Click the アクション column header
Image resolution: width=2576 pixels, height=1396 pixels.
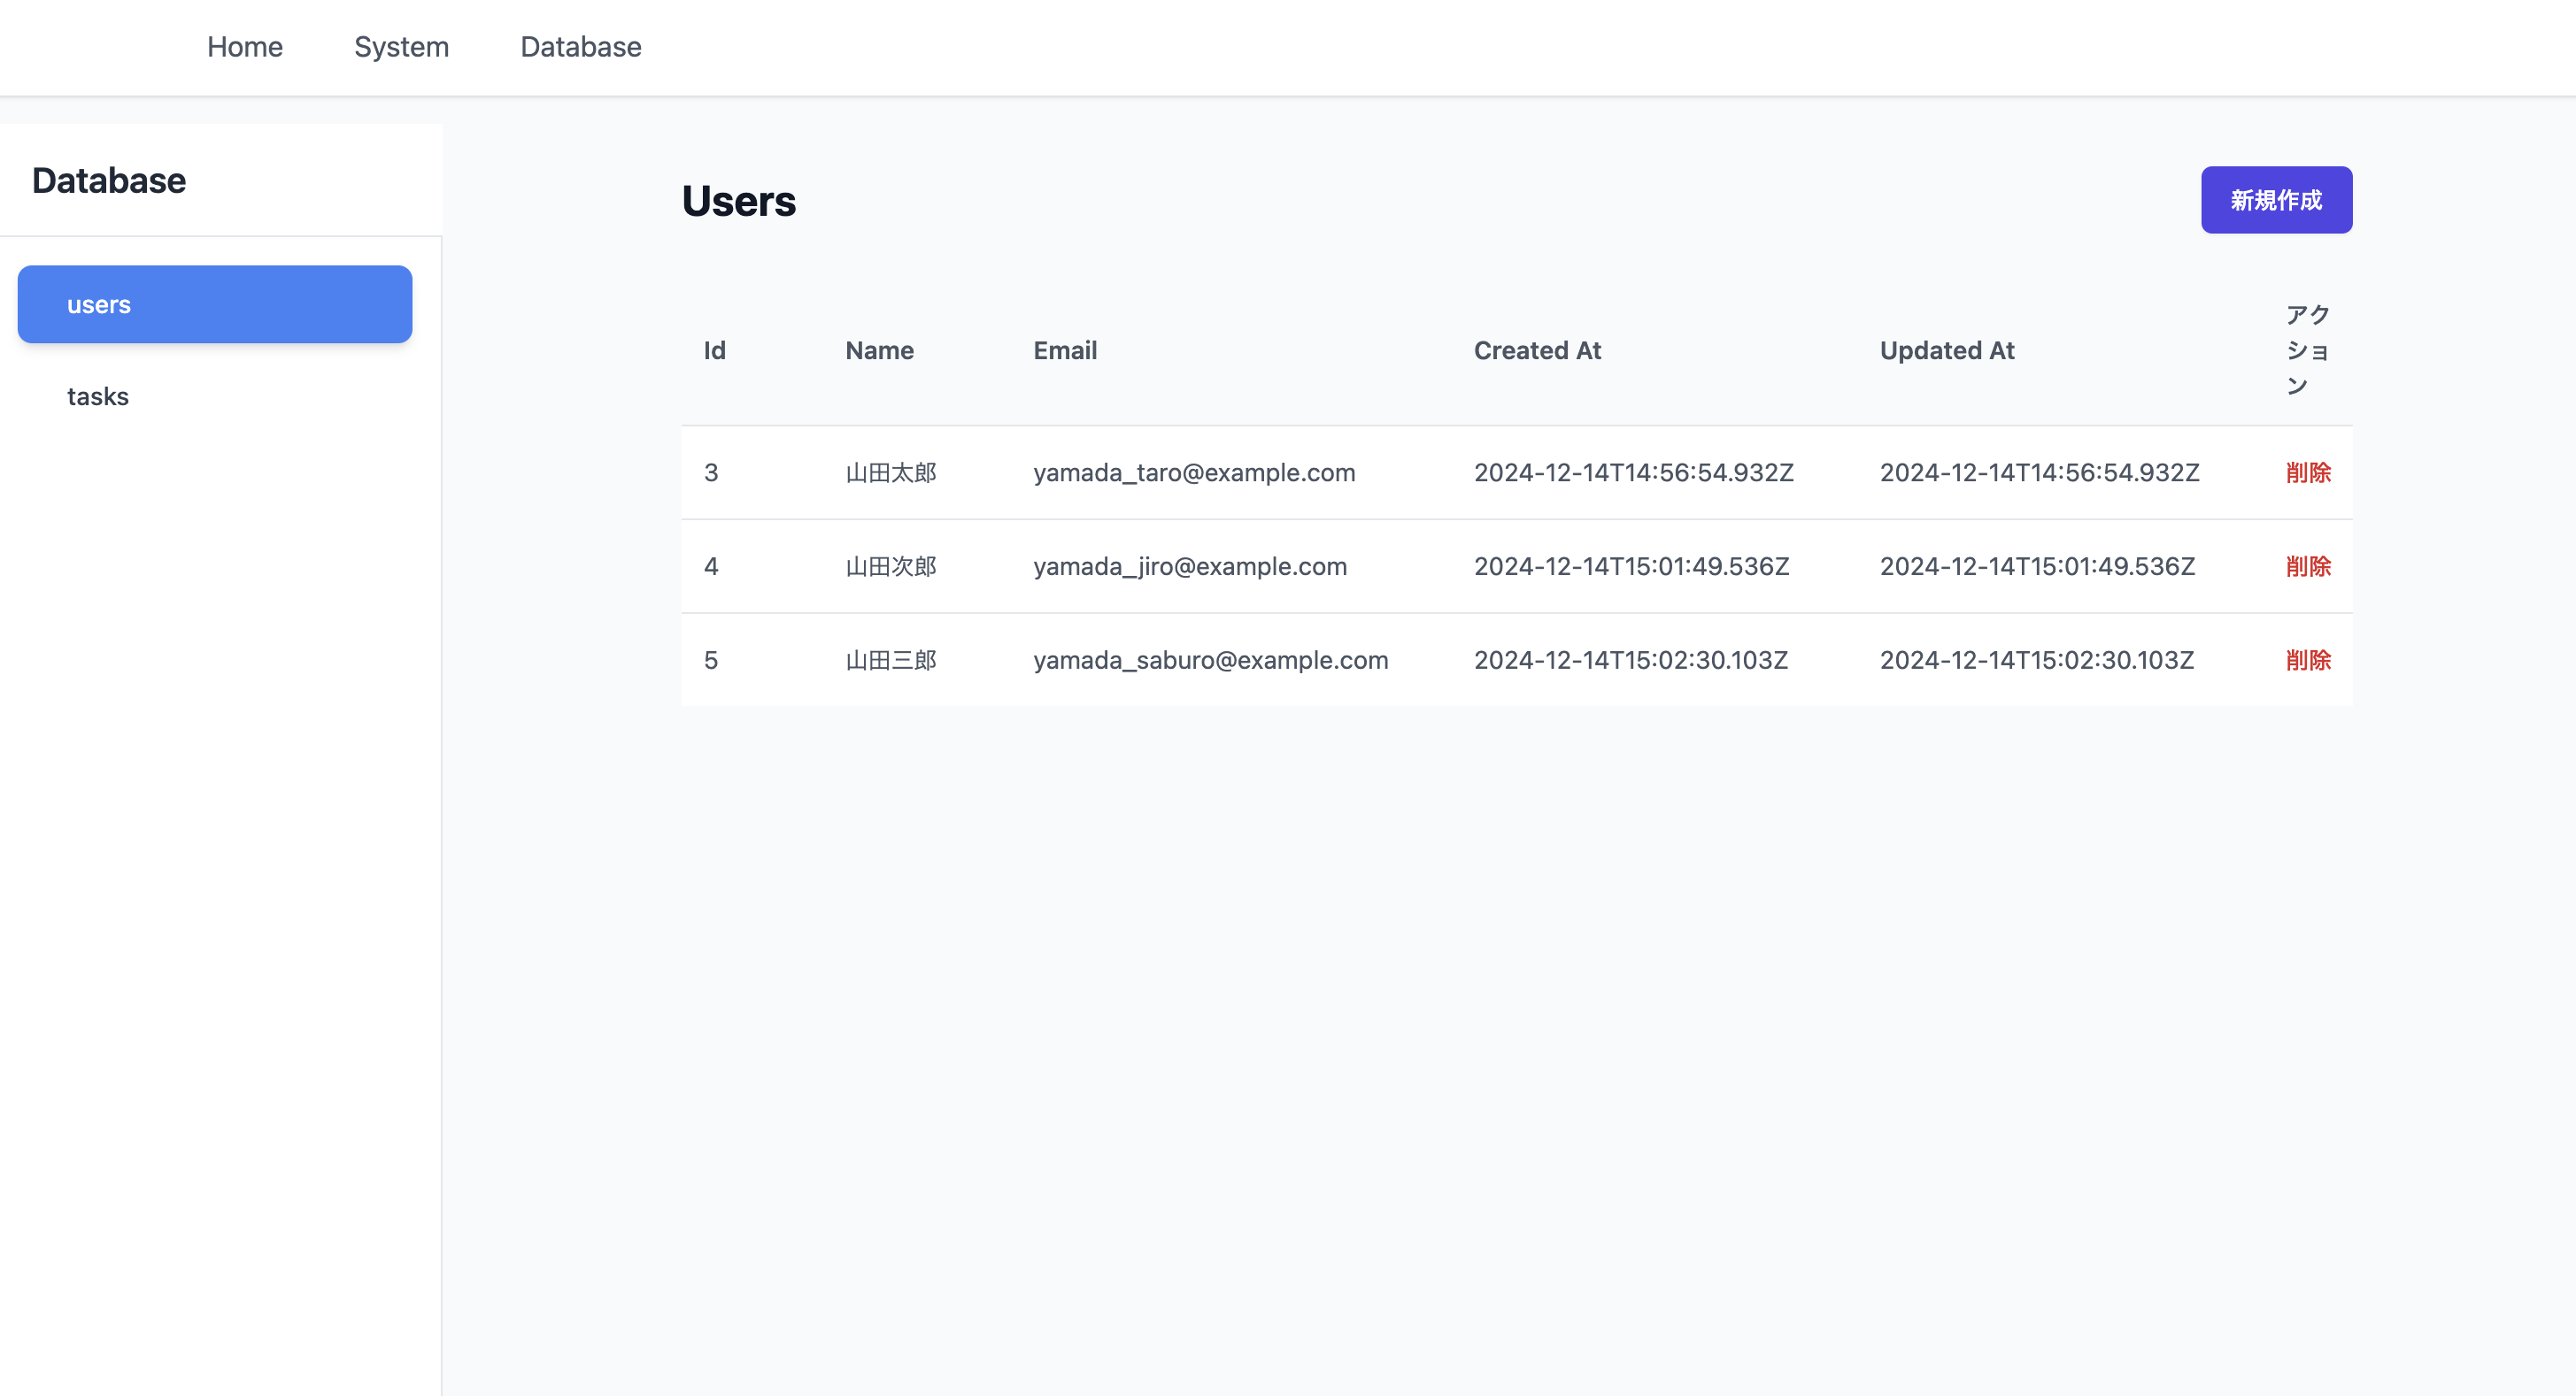point(2307,350)
